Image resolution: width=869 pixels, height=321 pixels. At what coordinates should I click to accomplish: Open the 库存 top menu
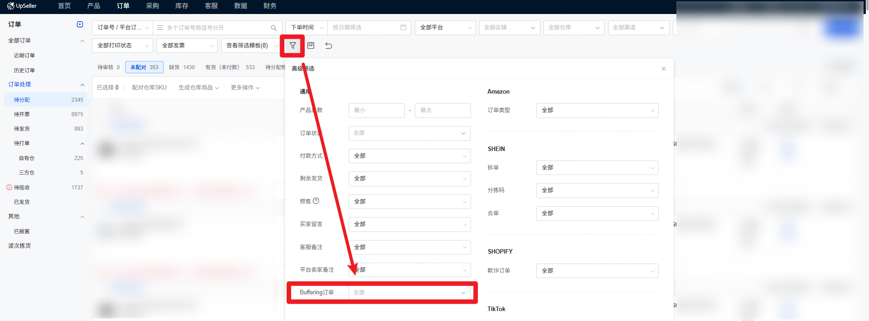pos(182,6)
